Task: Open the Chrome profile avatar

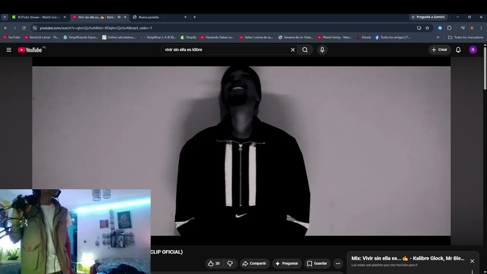Action: click(x=472, y=28)
